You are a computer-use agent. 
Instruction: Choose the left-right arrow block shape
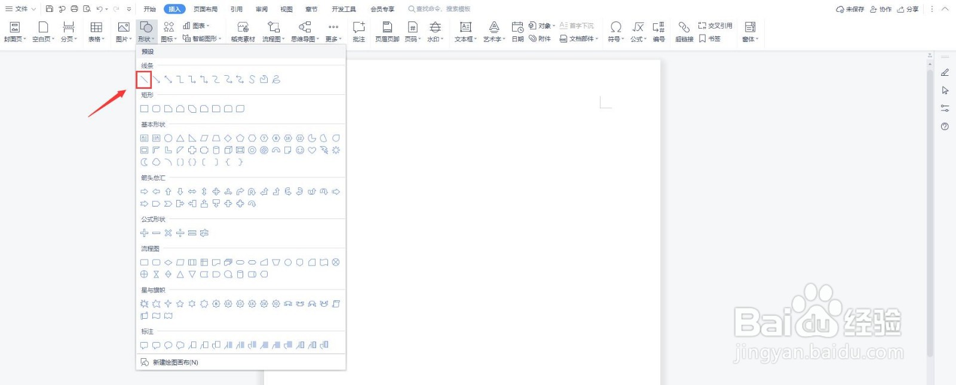(x=192, y=192)
